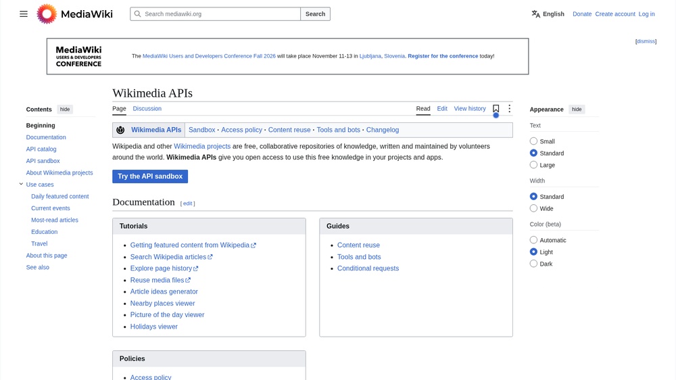The image size is (676, 380).
Task: Select Standard width option
Action: (x=533, y=196)
